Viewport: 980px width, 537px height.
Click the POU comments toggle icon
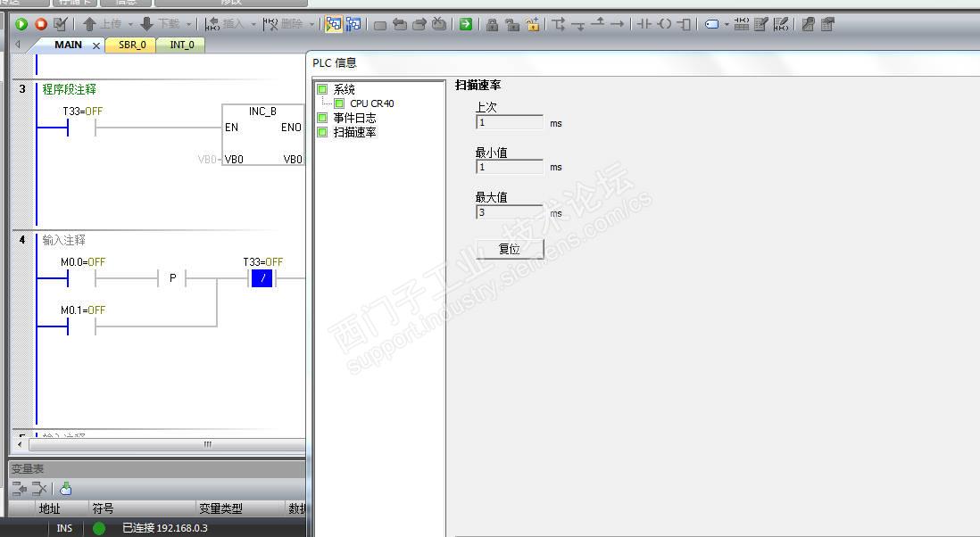pyautogui.click(x=760, y=24)
